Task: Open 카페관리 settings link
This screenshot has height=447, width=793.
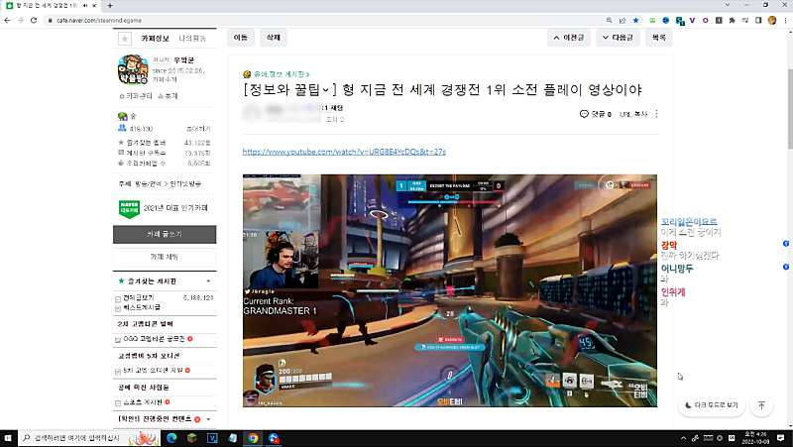Action: point(136,96)
